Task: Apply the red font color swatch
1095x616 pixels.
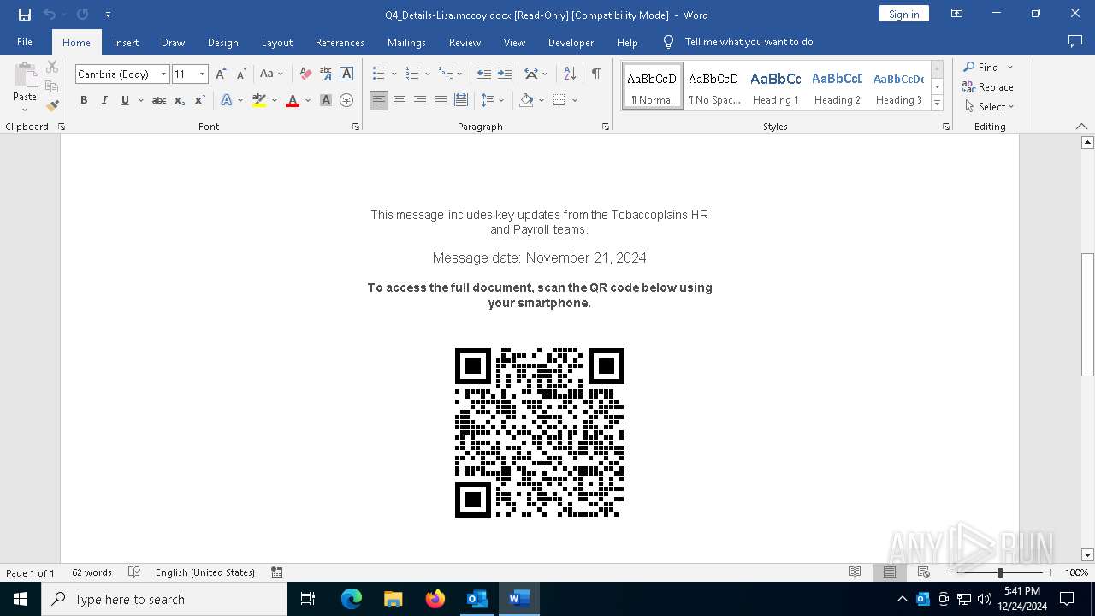Action: tap(293, 100)
